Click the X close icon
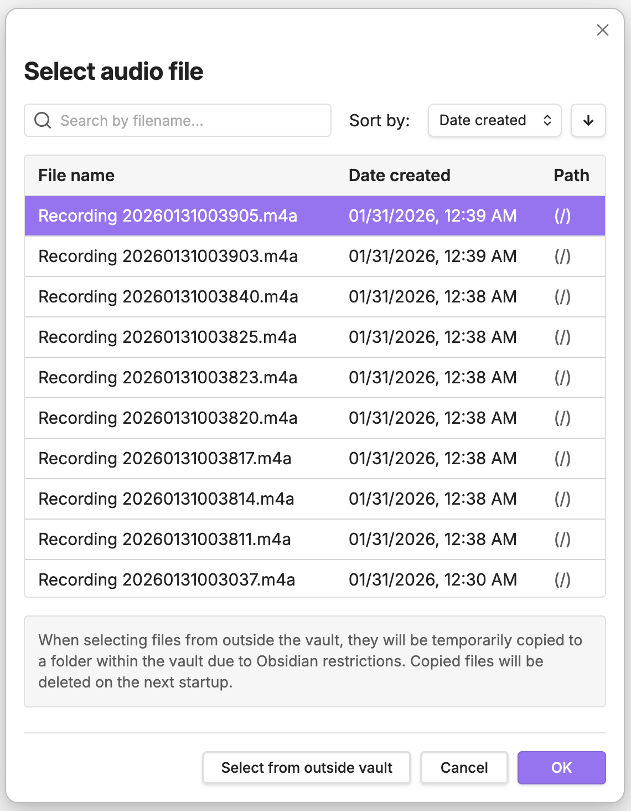631x811 pixels. click(x=603, y=30)
